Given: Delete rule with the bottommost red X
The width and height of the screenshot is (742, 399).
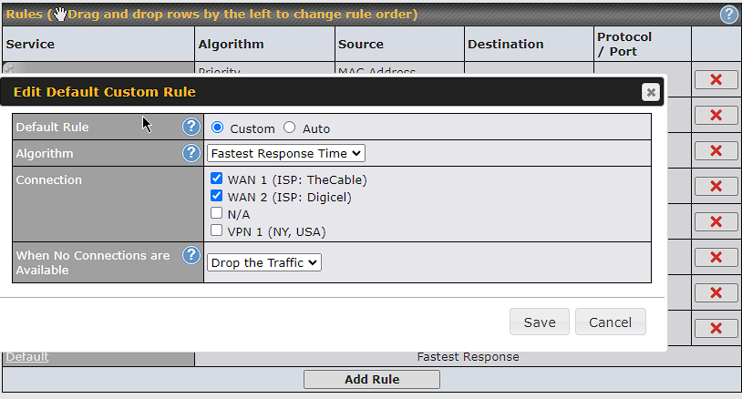Looking at the screenshot, I should click(716, 328).
